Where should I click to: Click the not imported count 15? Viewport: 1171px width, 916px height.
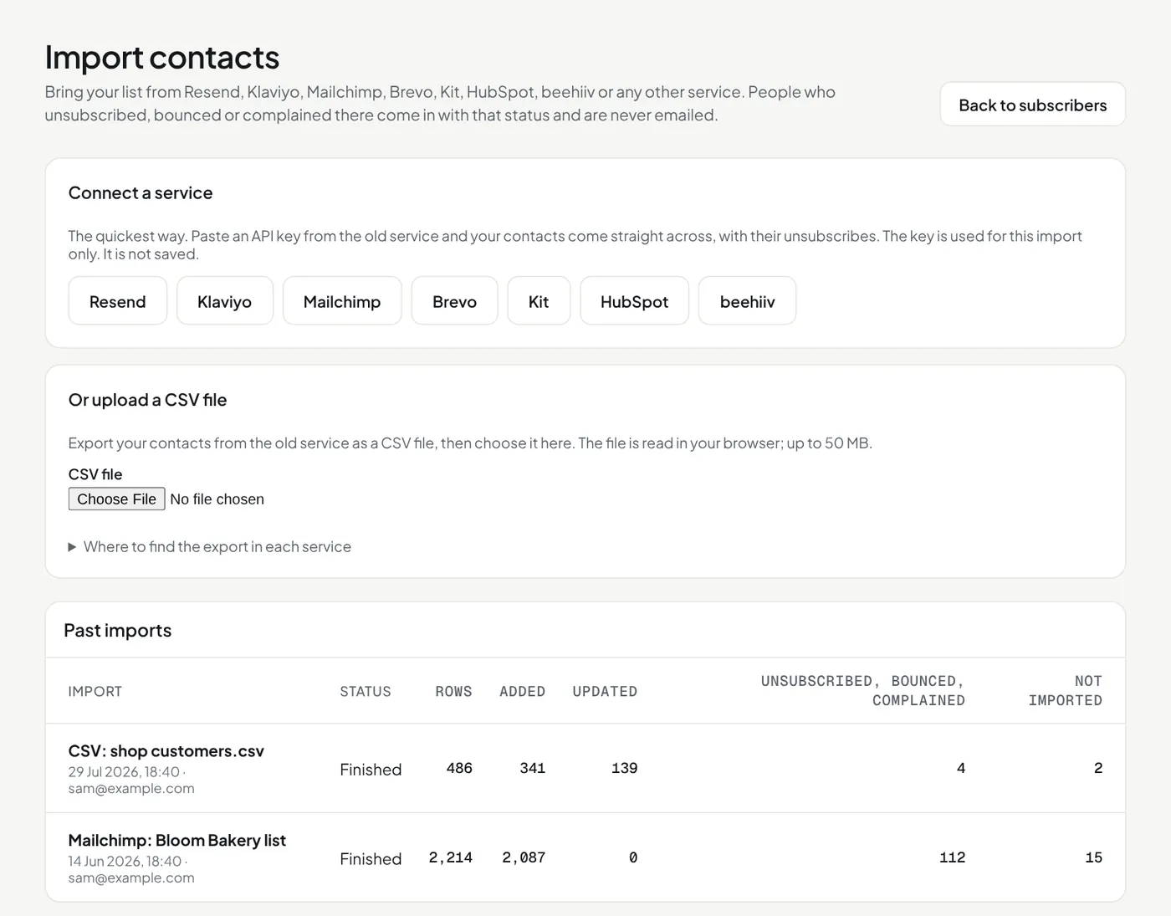tap(1093, 857)
